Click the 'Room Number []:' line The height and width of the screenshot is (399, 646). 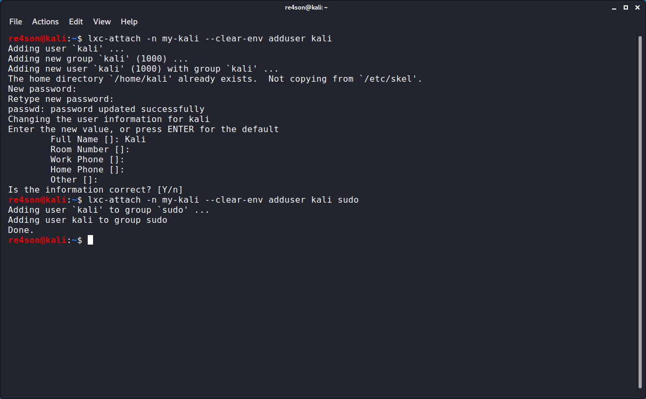(x=90, y=150)
